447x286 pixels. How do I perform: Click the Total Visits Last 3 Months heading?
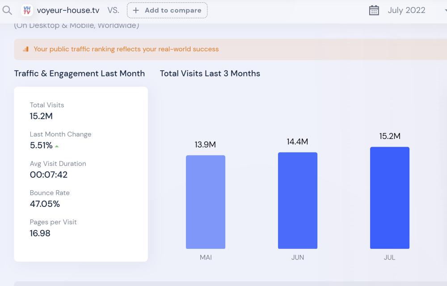click(x=210, y=74)
